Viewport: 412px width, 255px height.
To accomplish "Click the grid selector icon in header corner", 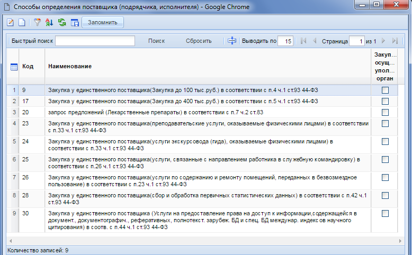I will [x=14, y=67].
